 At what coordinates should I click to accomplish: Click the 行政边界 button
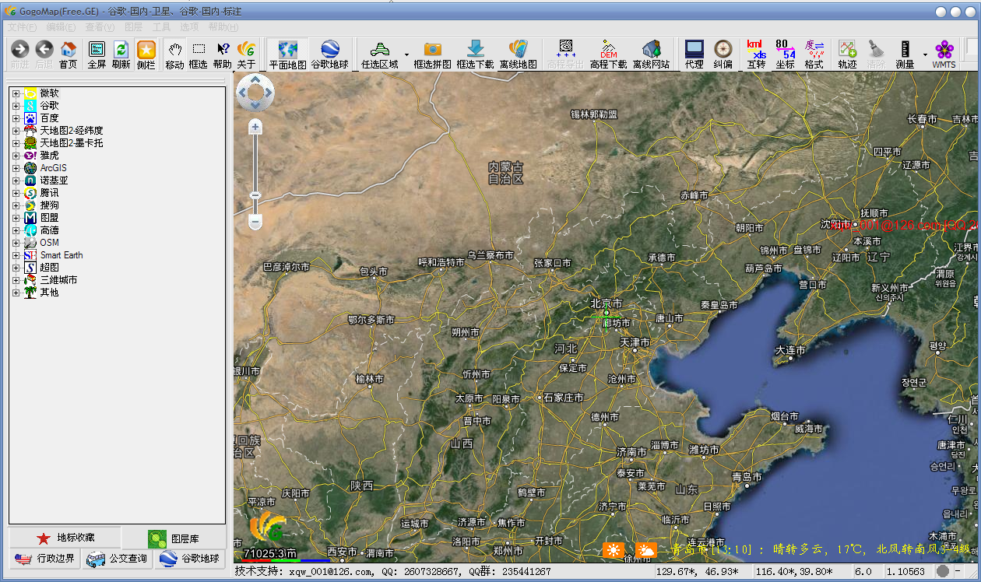tap(45, 558)
